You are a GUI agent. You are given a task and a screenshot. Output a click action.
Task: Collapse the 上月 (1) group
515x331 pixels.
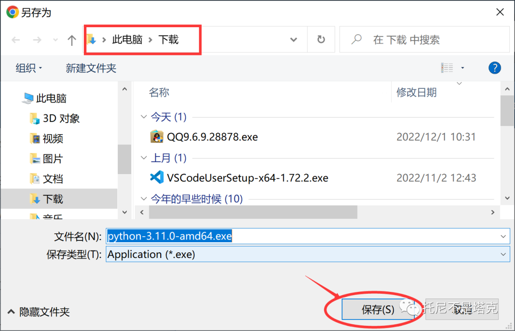(144, 158)
